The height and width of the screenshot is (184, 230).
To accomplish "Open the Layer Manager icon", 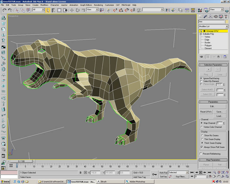I will pos(180,10).
